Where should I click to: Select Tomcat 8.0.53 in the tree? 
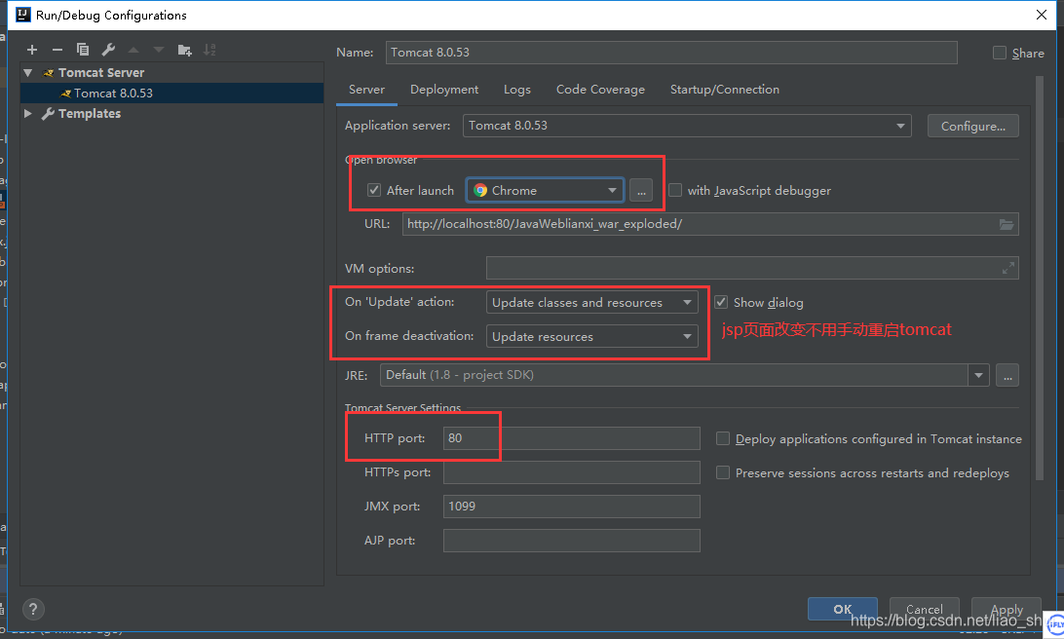pos(171,93)
